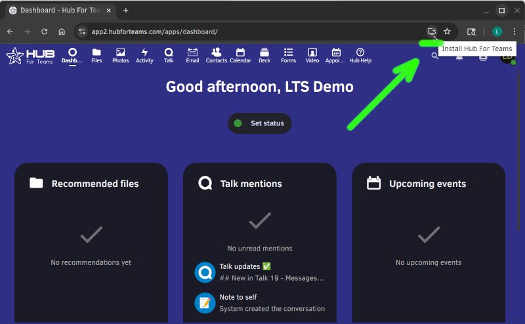525x324 pixels.
Task: Click the Set status button
Action: point(259,123)
